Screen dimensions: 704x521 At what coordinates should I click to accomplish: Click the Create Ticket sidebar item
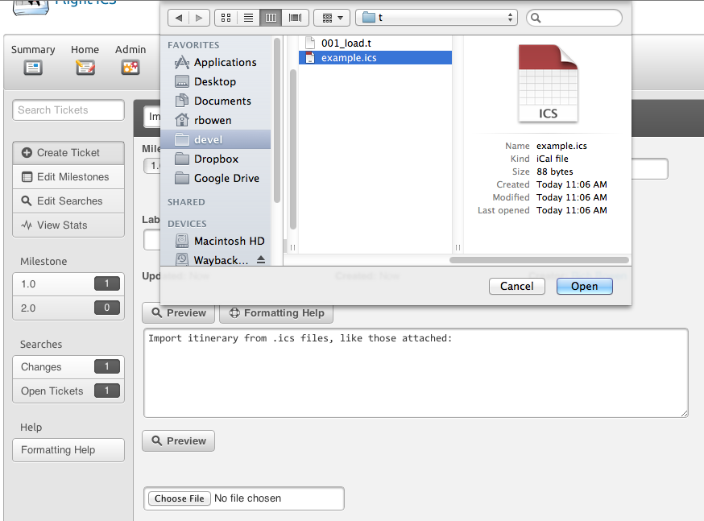point(68,152)
